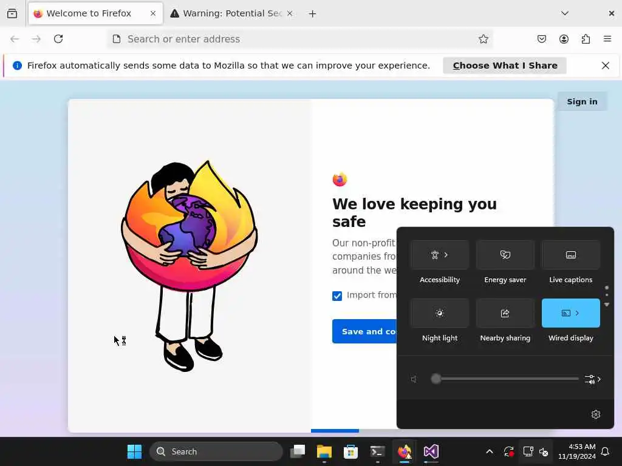Open Visual Studio from the taskbar
The width and height of the screenshot is (622, 466).
coord(431,451)
